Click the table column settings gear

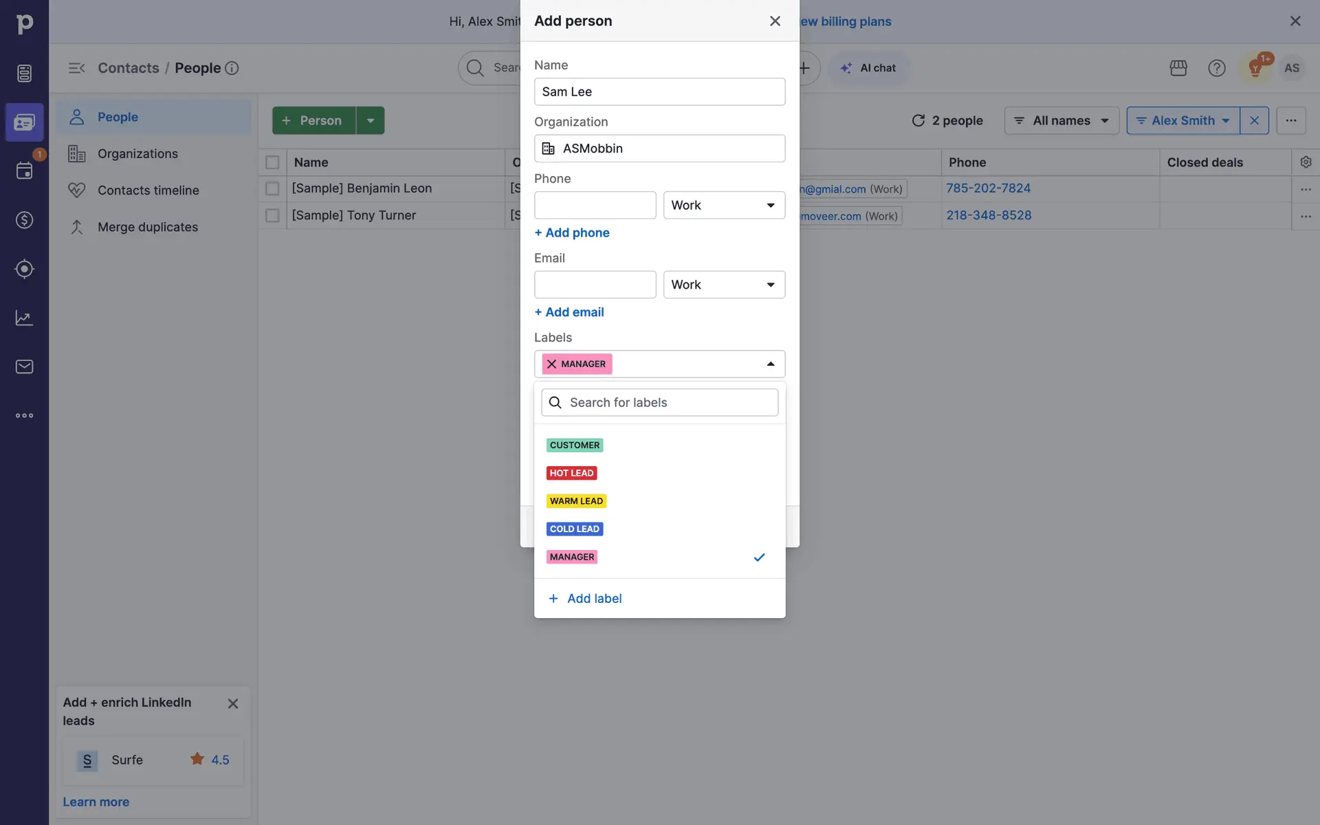1306,162
